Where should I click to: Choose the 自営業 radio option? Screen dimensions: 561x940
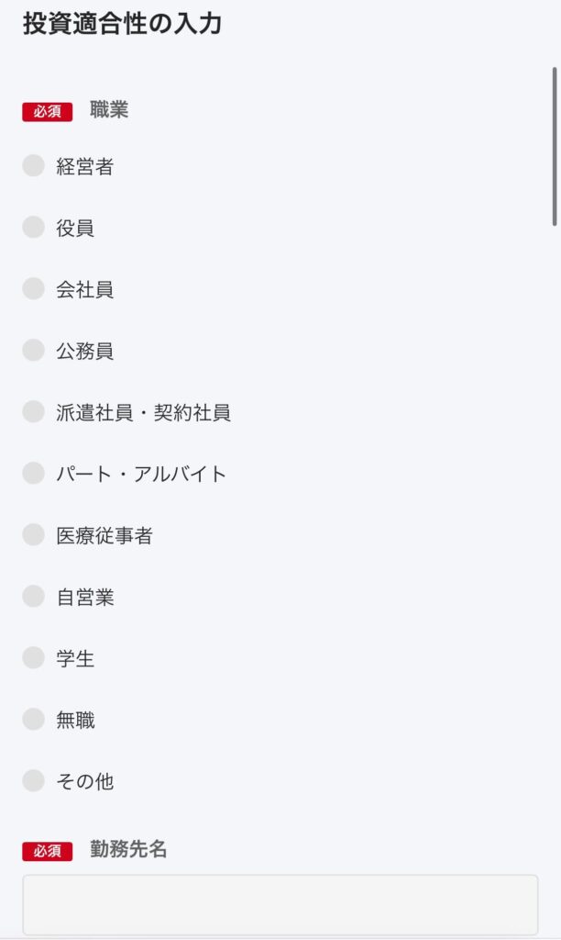point(34,597)
